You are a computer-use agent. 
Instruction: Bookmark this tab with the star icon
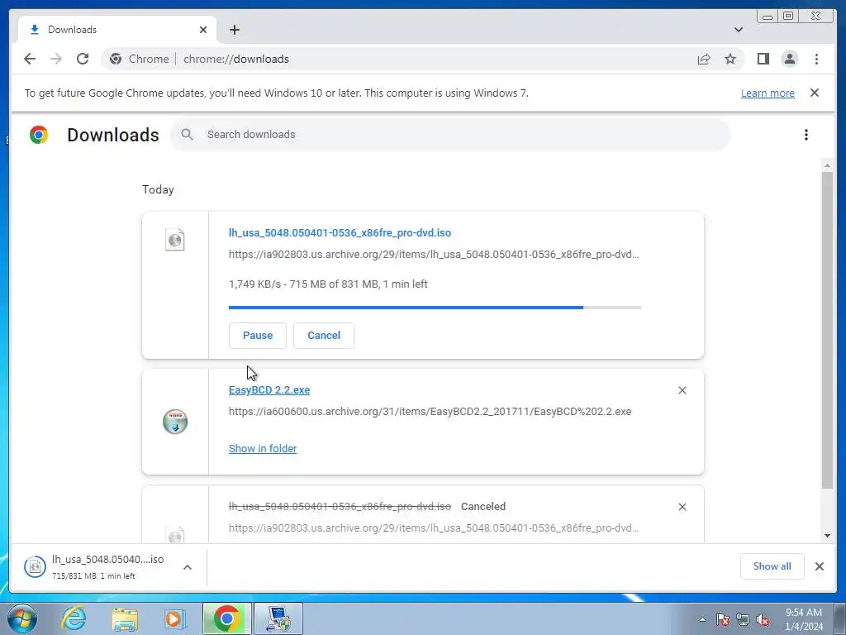coord(730,59)
